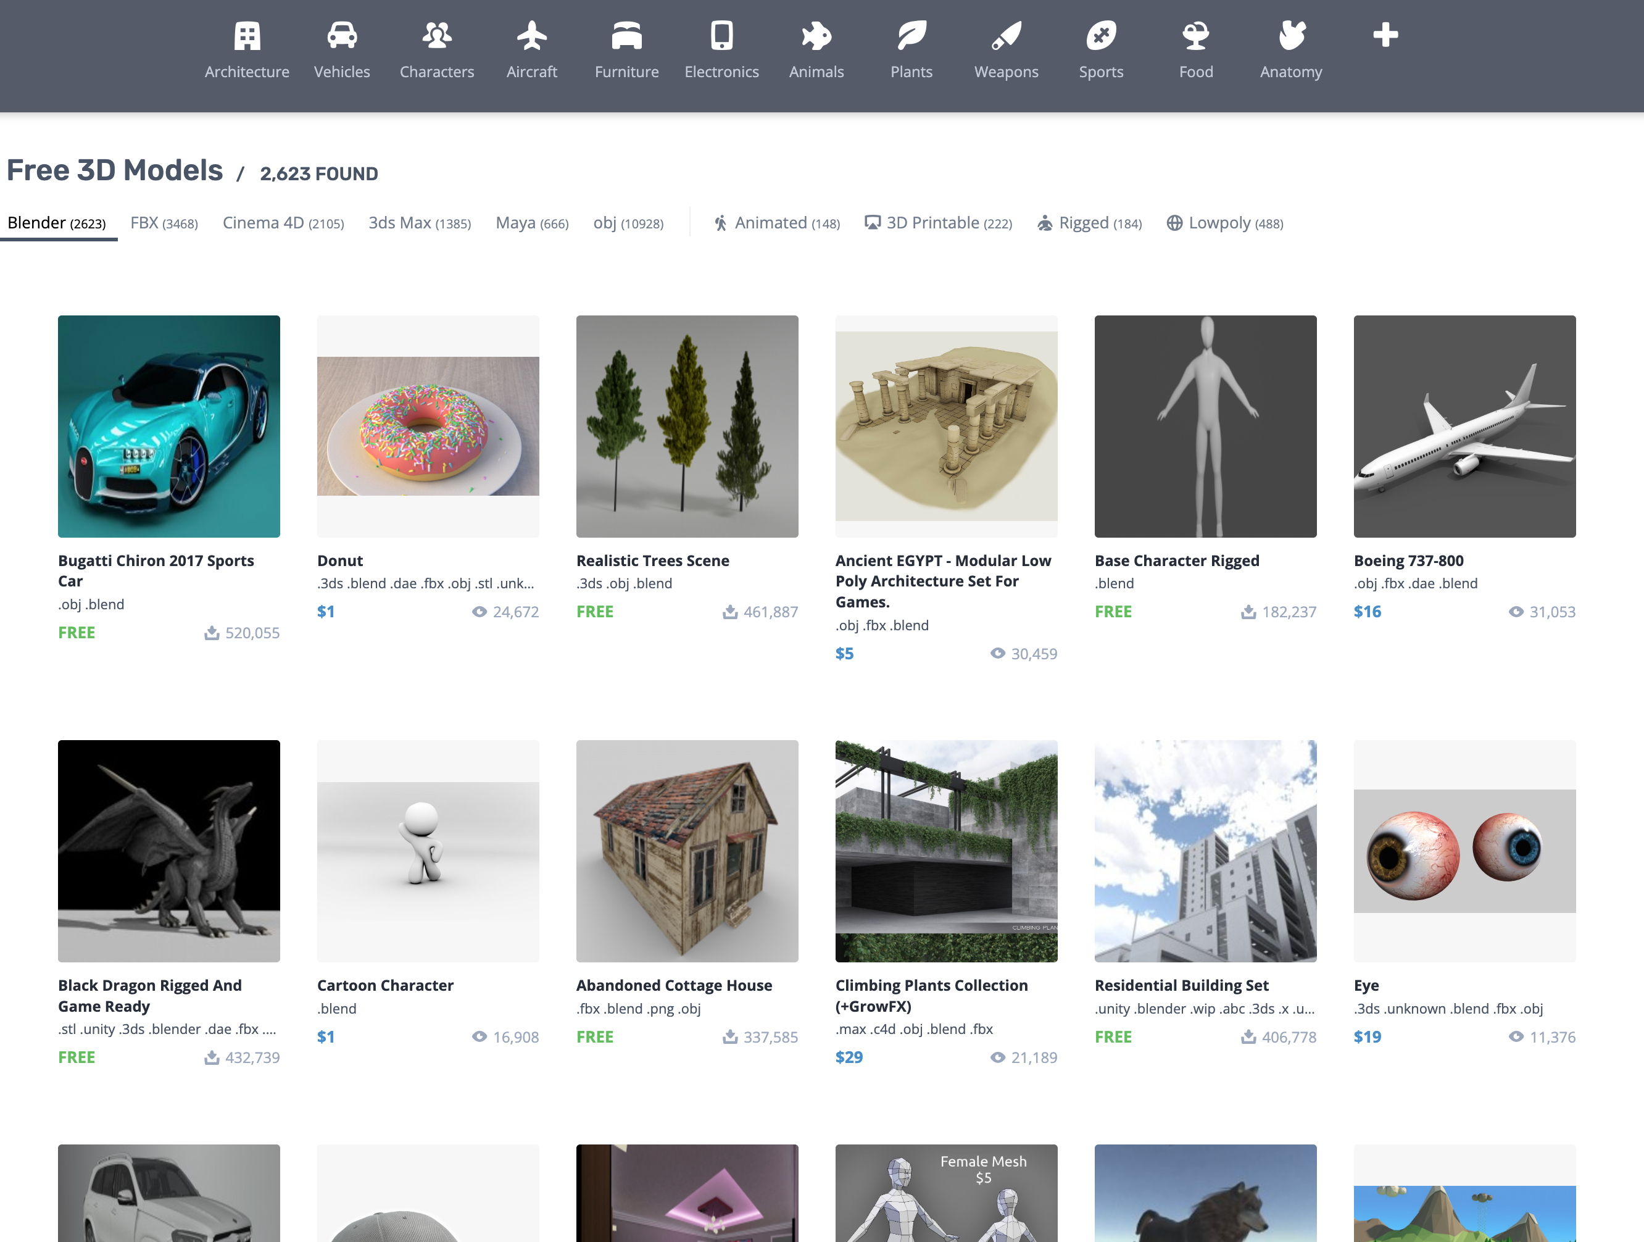Click the Female Mesh $5 thumbnail

[946, 1193]
